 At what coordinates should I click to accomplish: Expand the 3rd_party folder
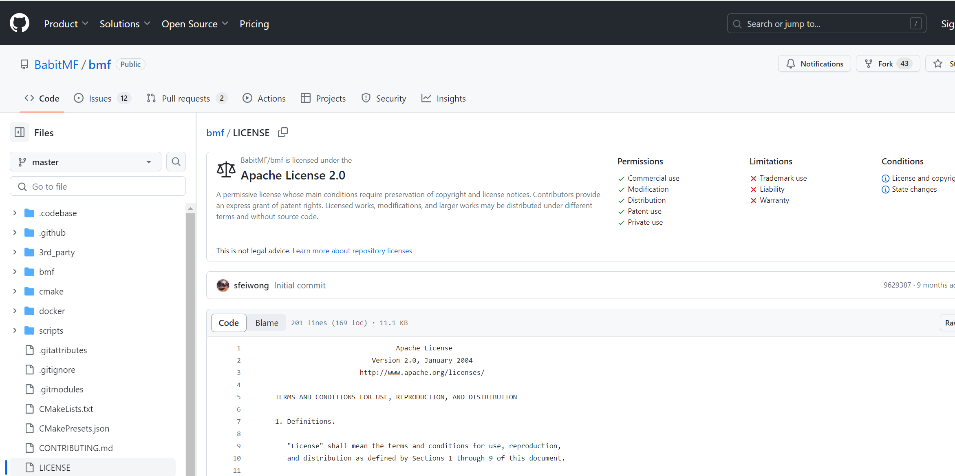15,252
